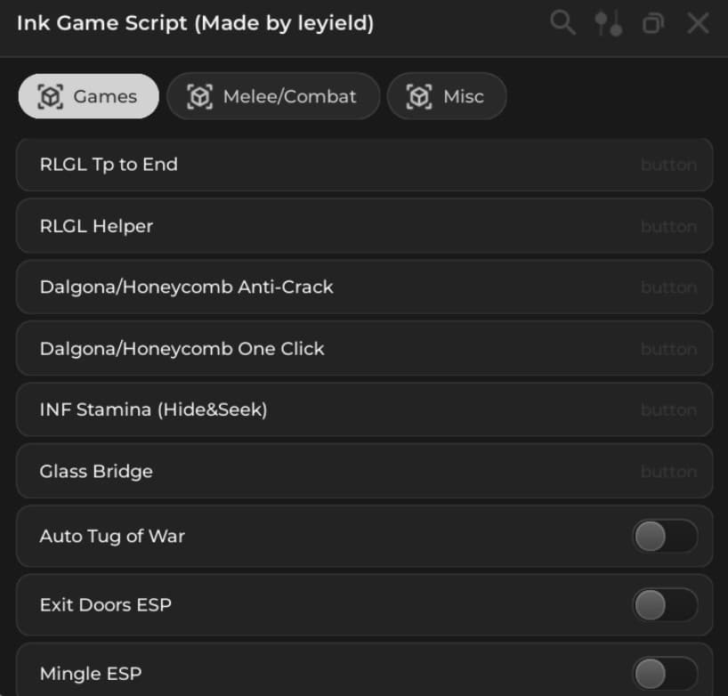
Task: Open the script settings sliders icon
Action: click(x=609, y=23)
